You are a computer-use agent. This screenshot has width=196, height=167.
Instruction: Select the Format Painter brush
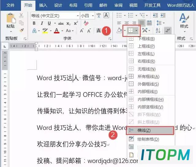22,30
